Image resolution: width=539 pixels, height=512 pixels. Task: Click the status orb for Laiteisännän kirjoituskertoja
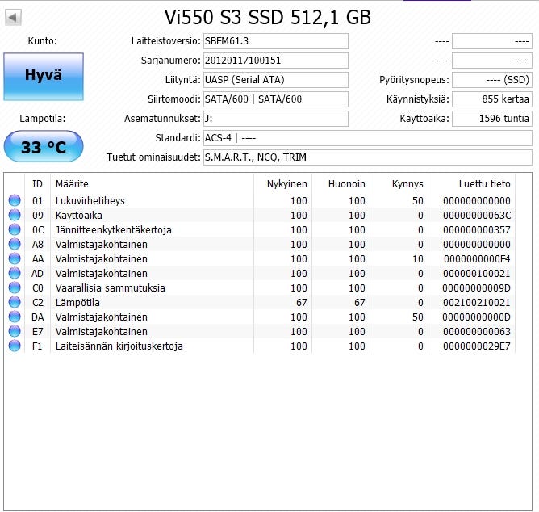15,346
